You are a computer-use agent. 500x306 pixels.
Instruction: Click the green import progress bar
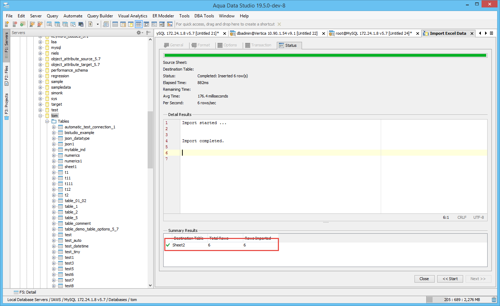[325, 55]
